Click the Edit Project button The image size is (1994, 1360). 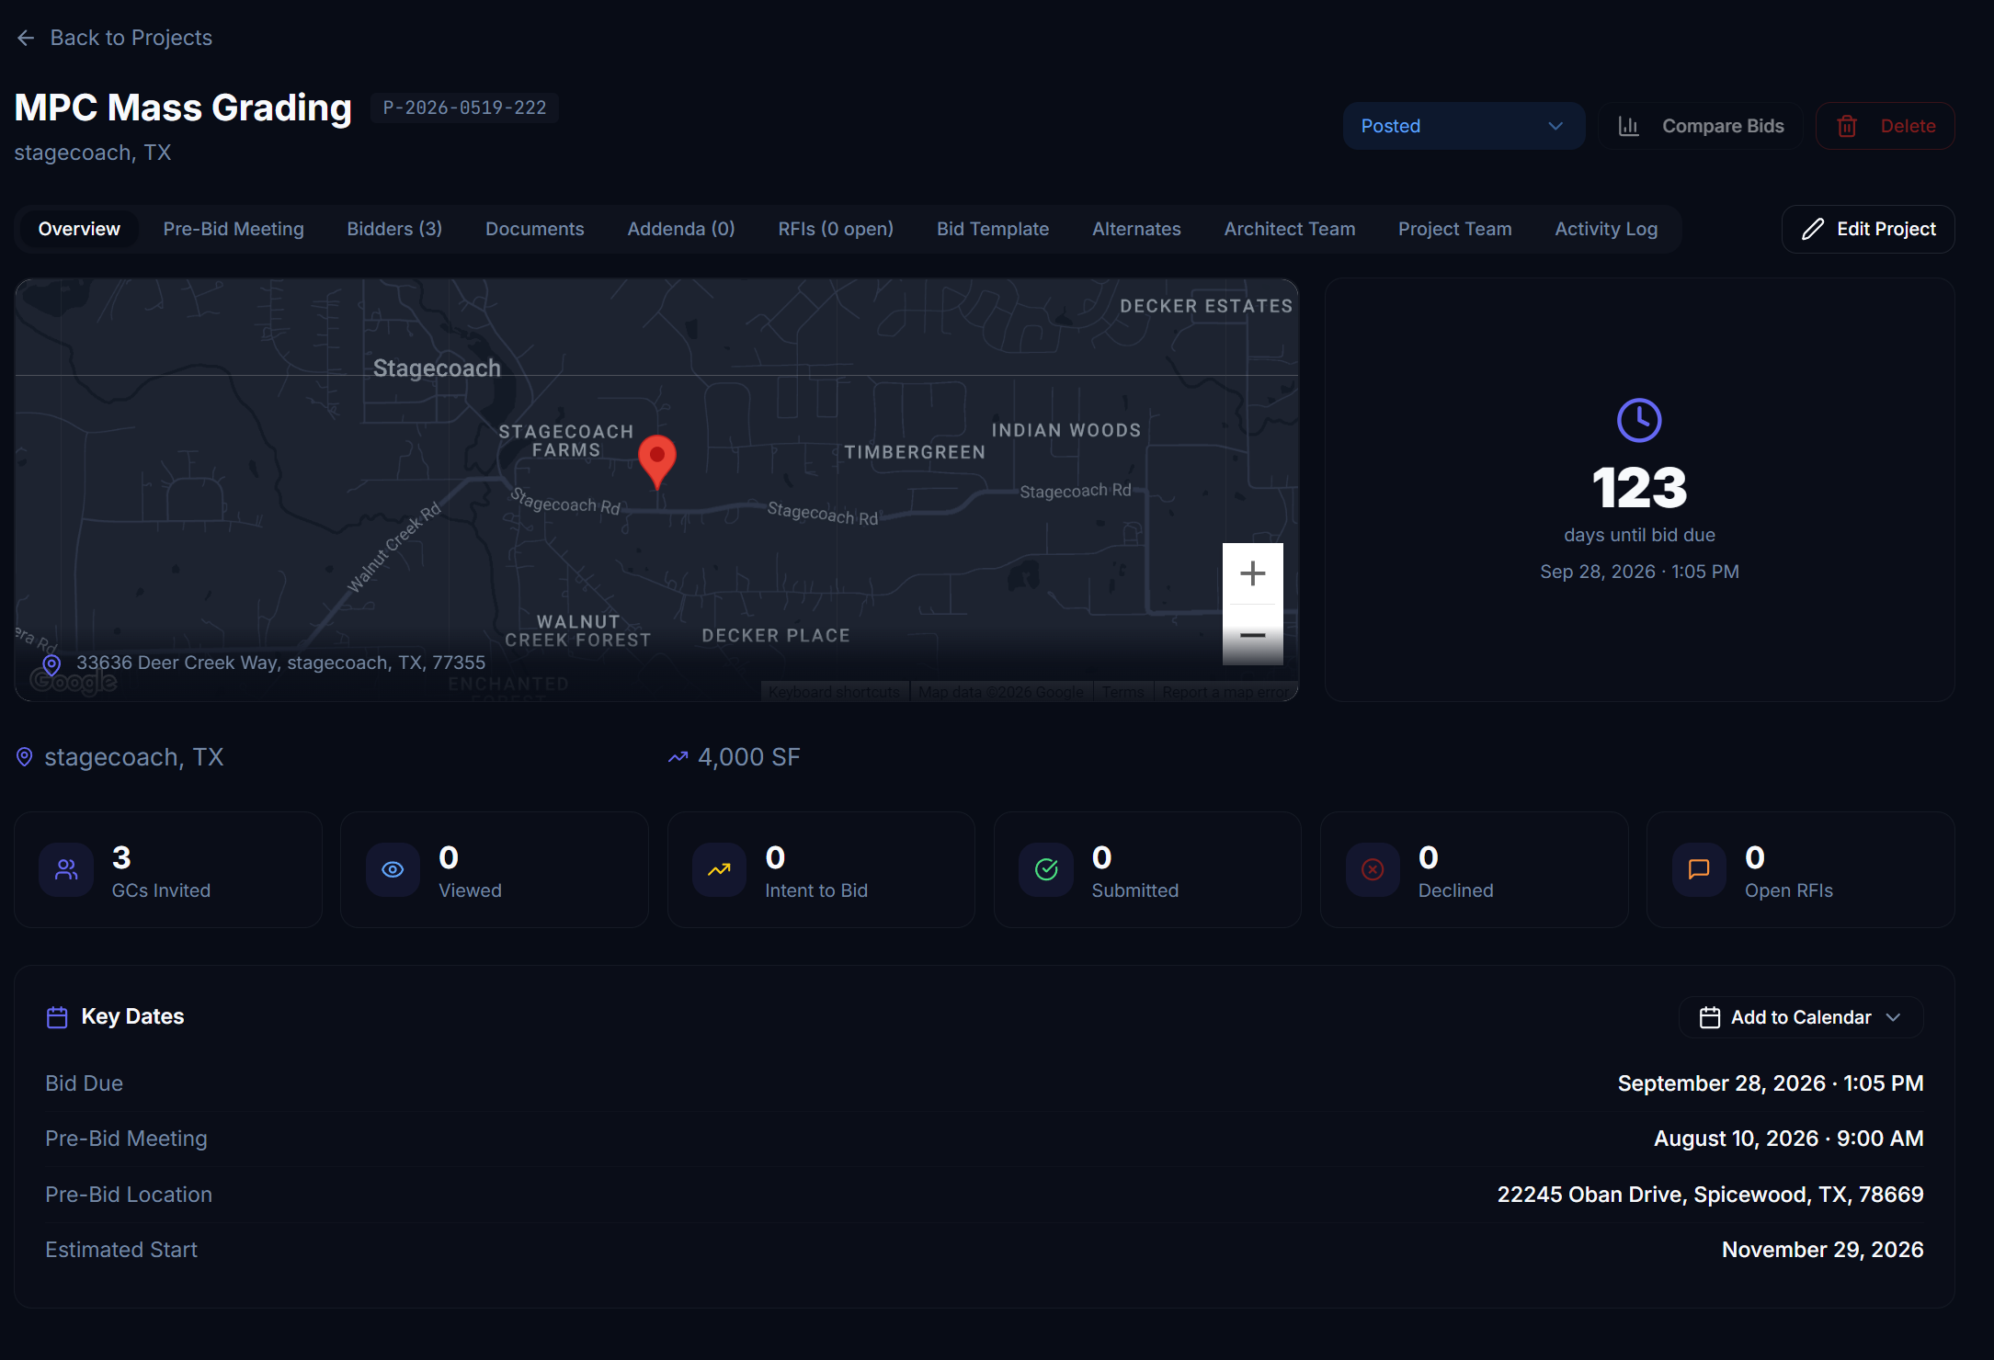click(1868, 229)
